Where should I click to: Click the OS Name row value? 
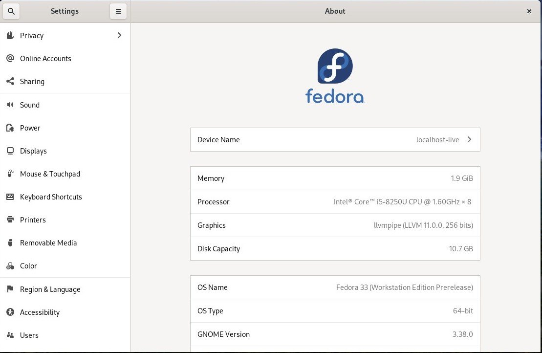(404, 287)
